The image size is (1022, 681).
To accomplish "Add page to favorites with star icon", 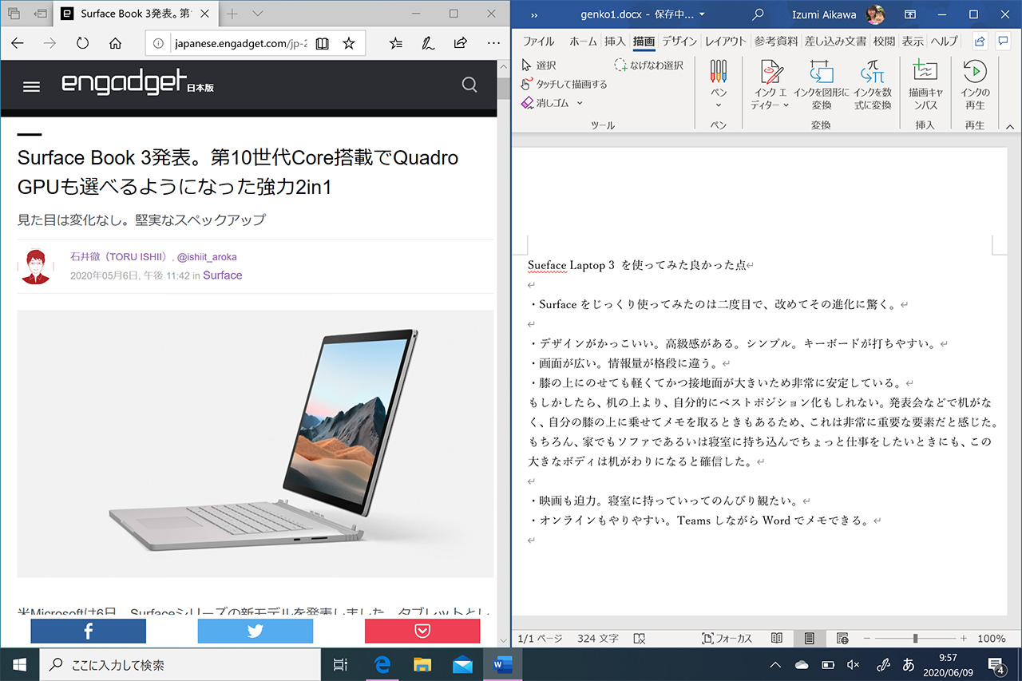I will pos(349,43).
